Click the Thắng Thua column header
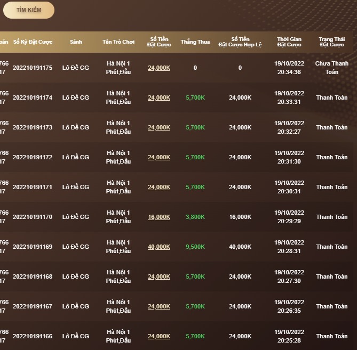Viewport: 357px width, 350px height. click(195, 42)
